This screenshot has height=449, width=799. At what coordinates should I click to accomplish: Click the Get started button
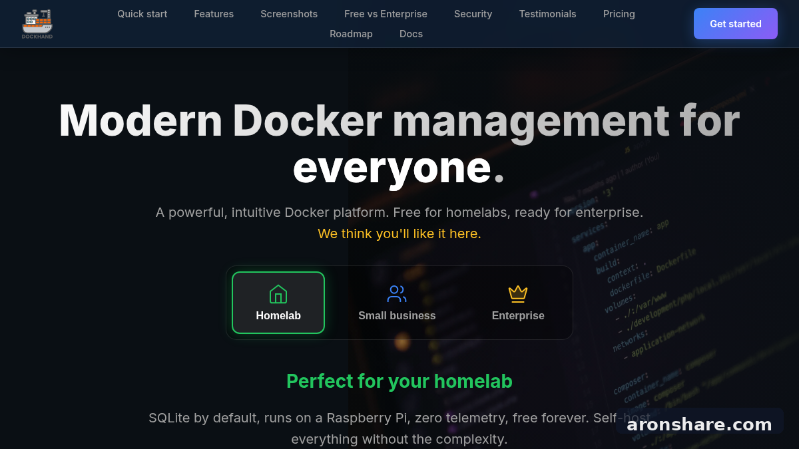point(736,24)
